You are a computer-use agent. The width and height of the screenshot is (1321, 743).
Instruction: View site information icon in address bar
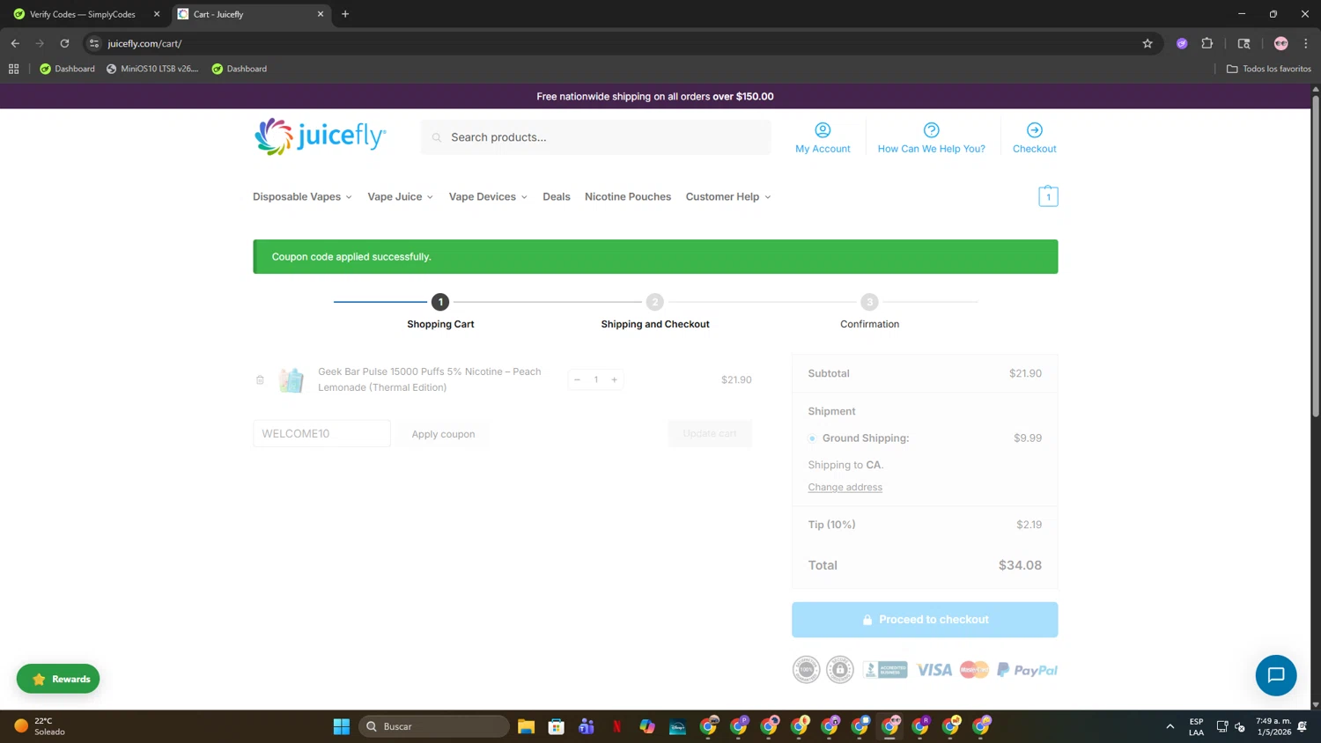tap(94, 43)
